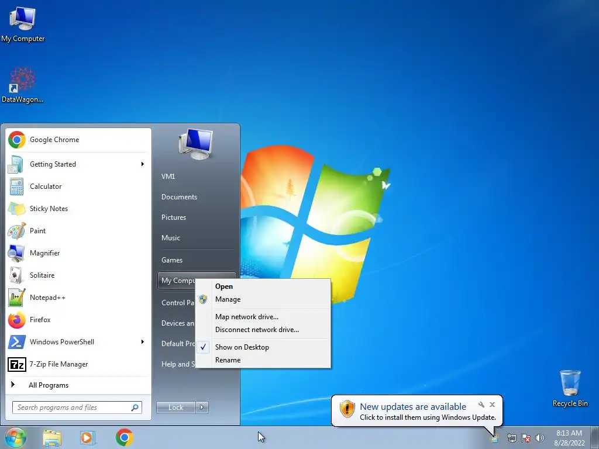This screenshot has width=599, height=449.
Task: Click the Show desktop strip on taskbar
Action: pos(595,437)
